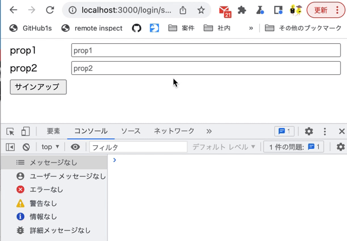Click the live expression eye icon
The image size is (347, 241).
click(75, 147)
